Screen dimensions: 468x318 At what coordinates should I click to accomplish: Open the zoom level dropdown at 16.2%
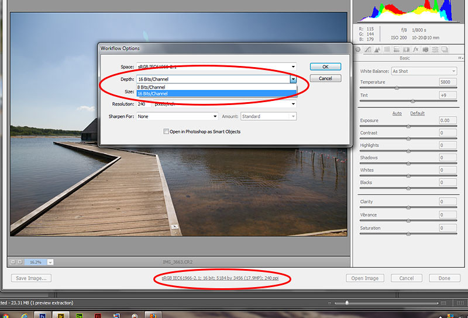point(50,263)
